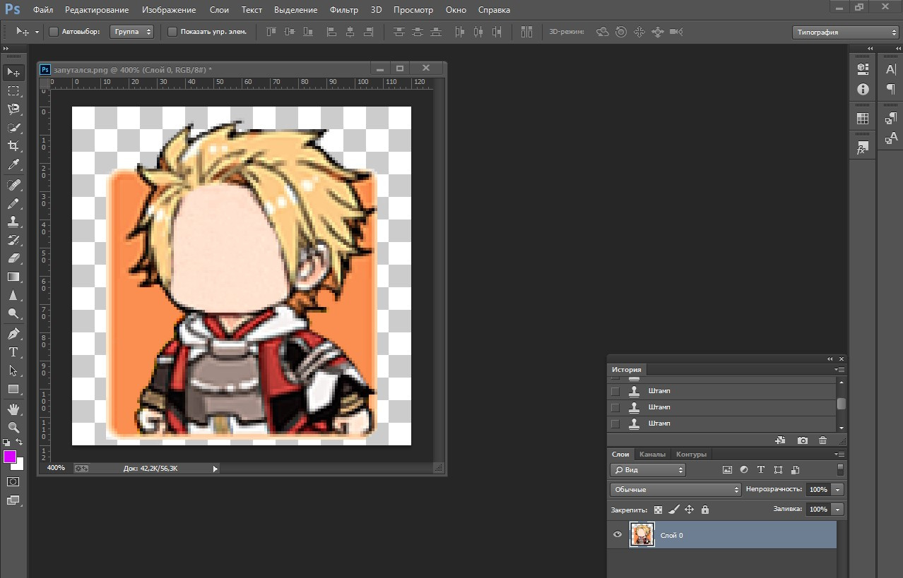The width and height of the screenshot is (903, 578).
Task: Select the Eyedropper tool
Action: (13, 165)
